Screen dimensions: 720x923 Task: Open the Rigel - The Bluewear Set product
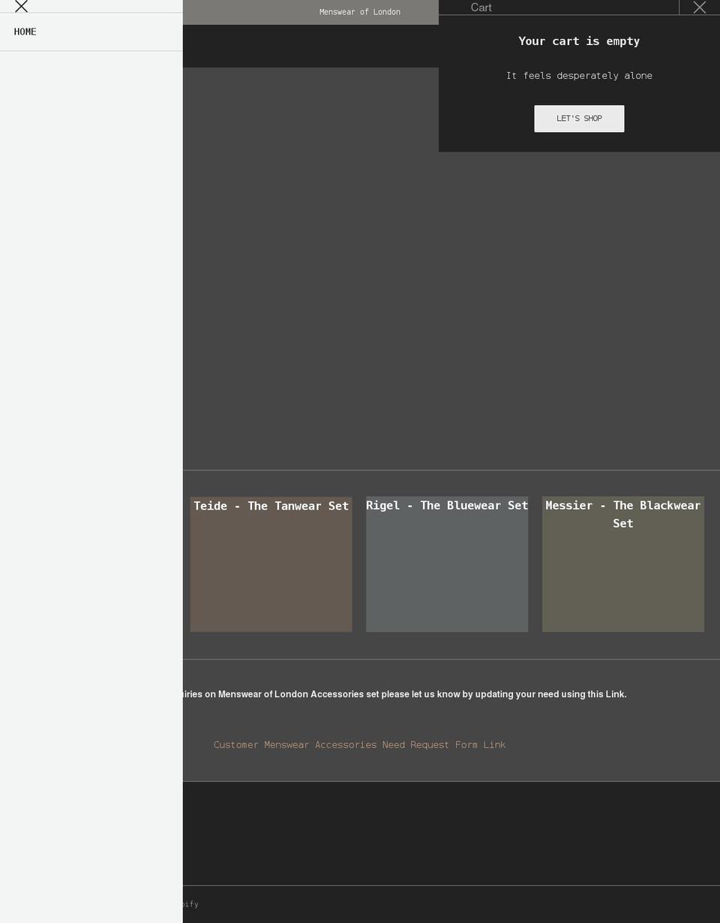coord(447,505)
